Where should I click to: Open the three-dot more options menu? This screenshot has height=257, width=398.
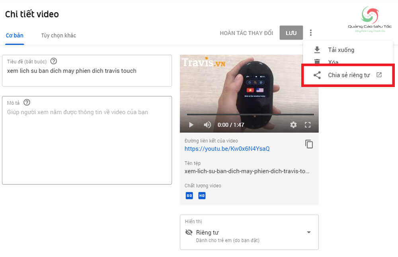(x=311, y=33)
